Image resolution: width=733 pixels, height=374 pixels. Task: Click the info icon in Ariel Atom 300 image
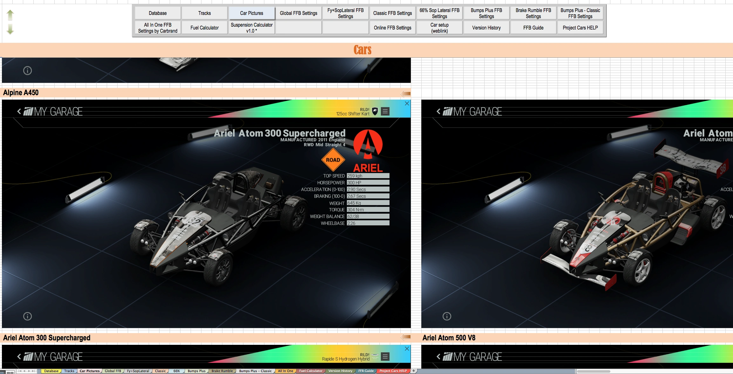(28, 316)
